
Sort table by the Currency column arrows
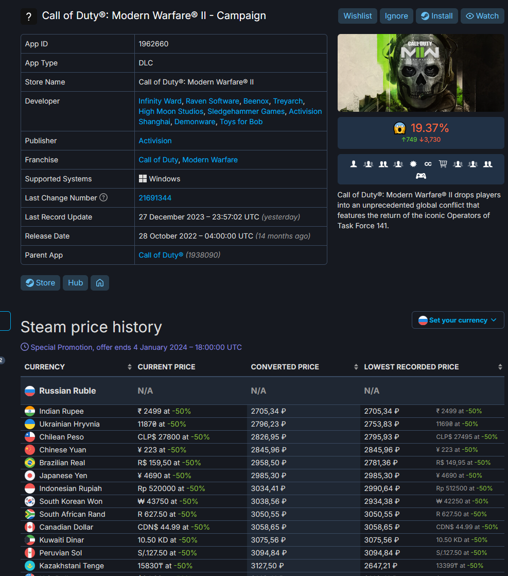point(129,367)
